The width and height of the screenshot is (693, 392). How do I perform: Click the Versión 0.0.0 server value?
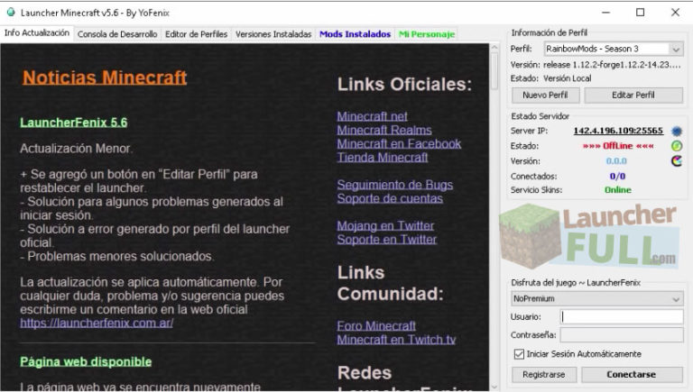[616, 161]
